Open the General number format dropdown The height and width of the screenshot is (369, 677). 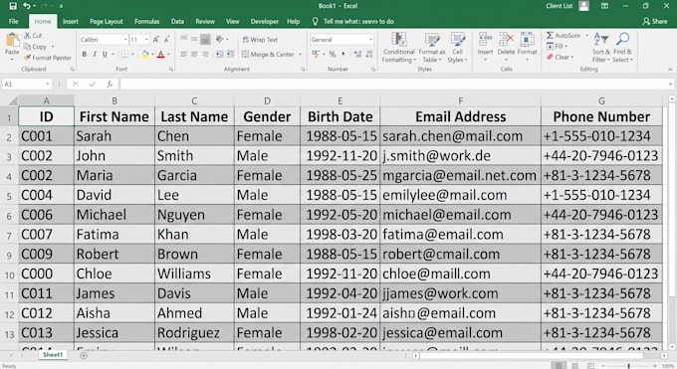coord(370,39)
